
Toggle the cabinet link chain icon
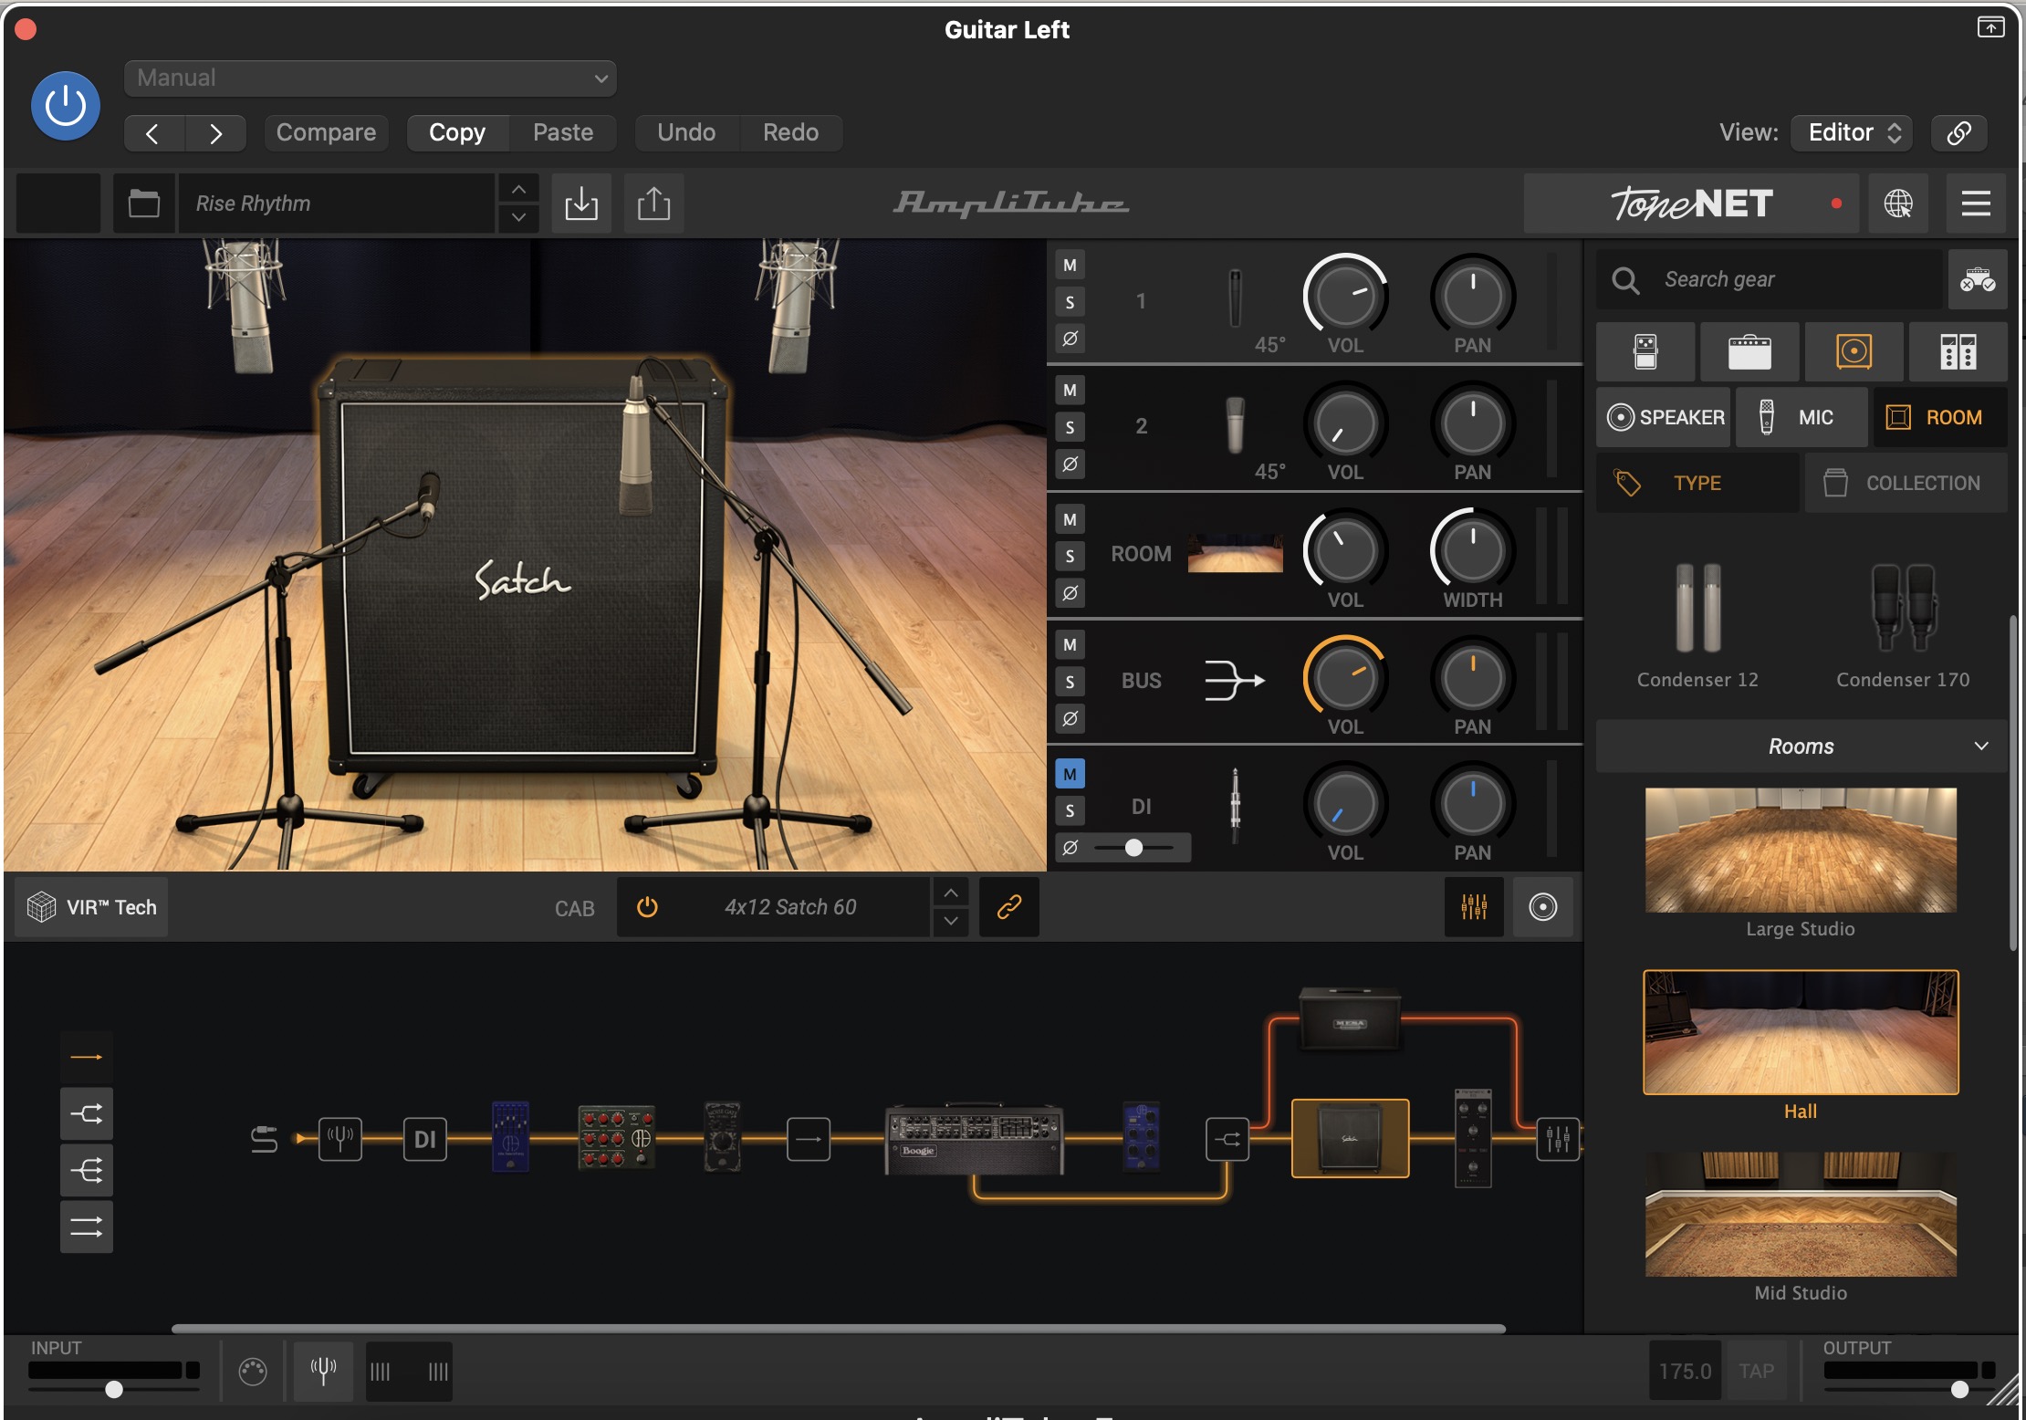point(1008,908)
